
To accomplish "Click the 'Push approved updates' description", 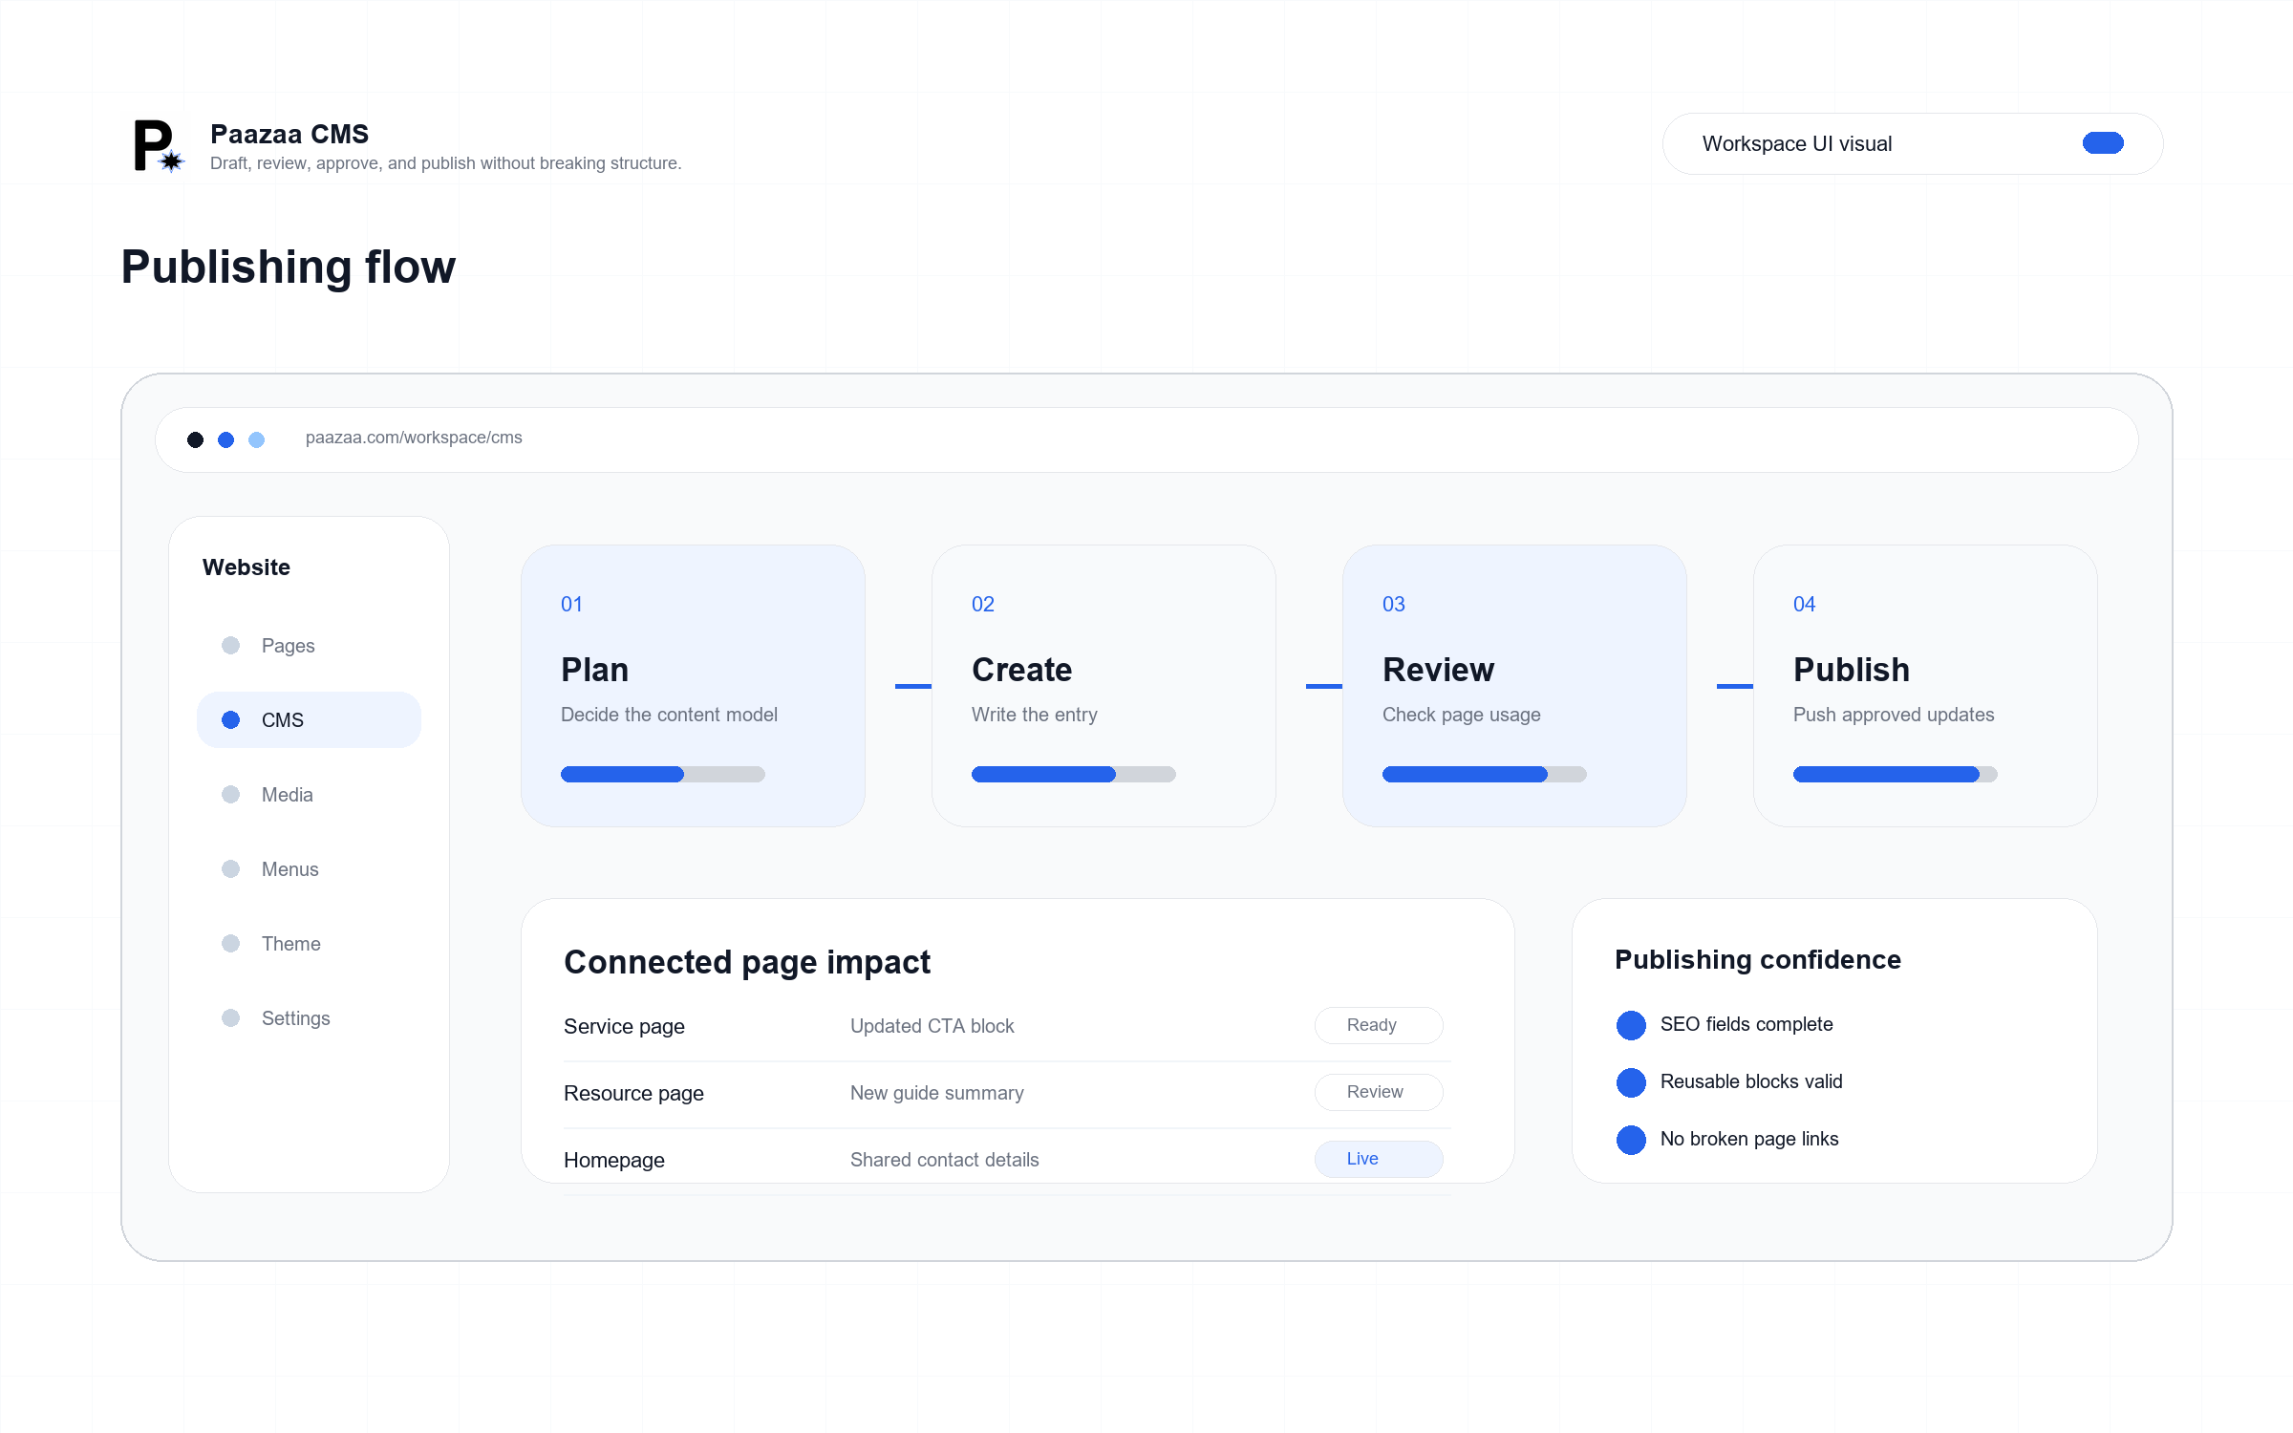I will 1894,715.
